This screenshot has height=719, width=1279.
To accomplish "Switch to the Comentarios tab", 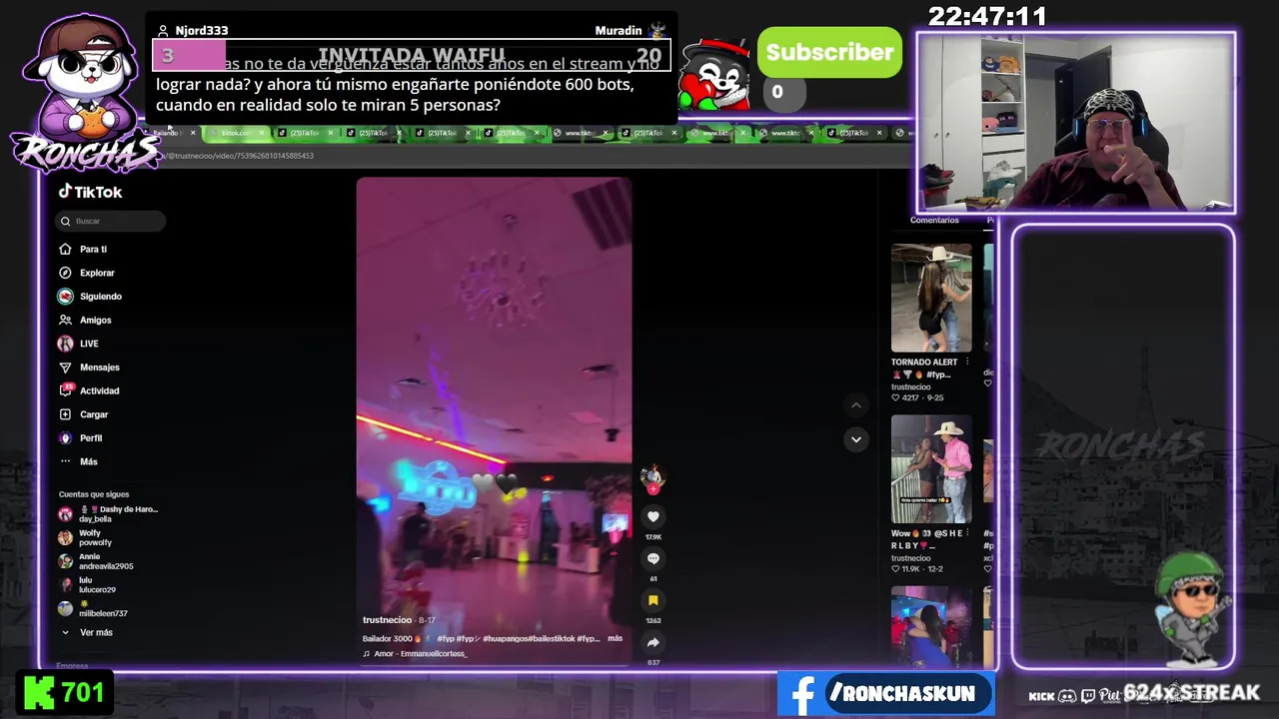I will coord(934,220).
